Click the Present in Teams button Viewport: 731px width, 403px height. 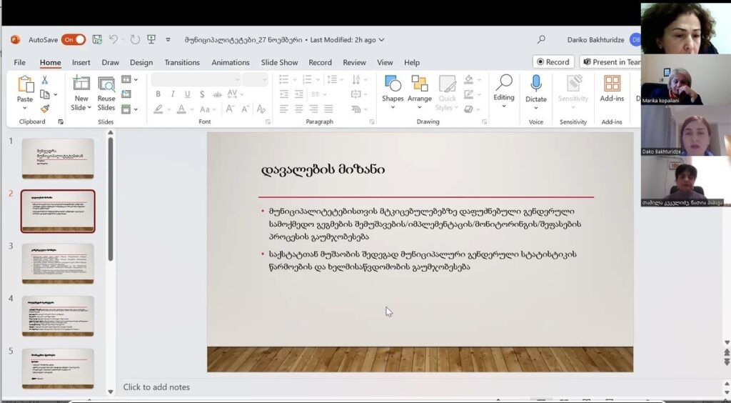611,62
